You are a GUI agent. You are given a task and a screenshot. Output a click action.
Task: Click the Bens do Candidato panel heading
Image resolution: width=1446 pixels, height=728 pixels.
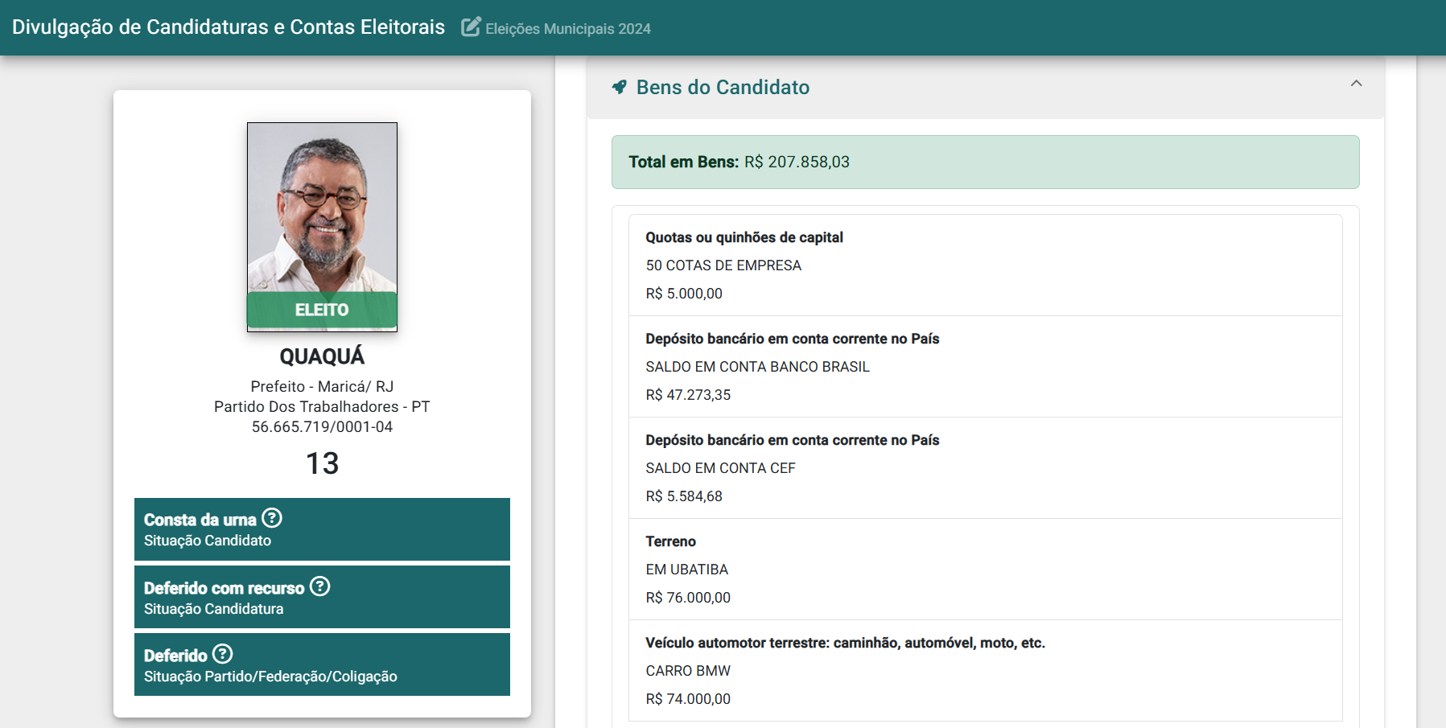point(723,87)
